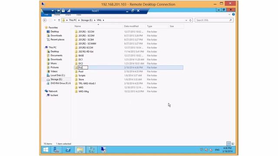This screenshot has width=278, height=156.
Task: Go up one folder level
Action: (x=59, y=20)
